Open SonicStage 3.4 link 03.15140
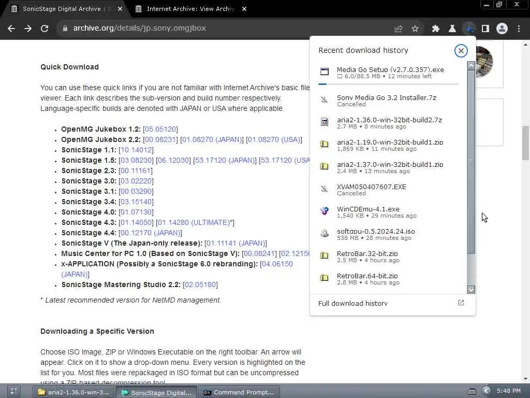530x398 pixels. point(136,202)
